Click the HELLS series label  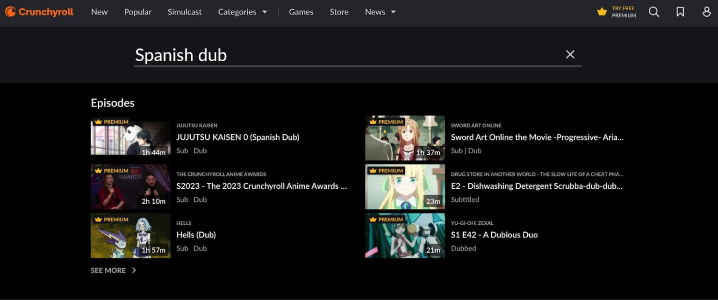pos(184,223)
